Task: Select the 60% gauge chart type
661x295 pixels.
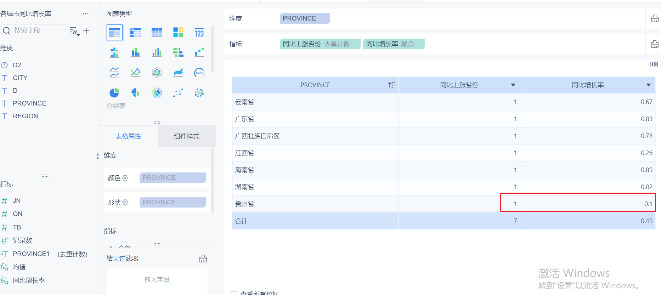Action: pyautogui.click(x=199, y=73)
